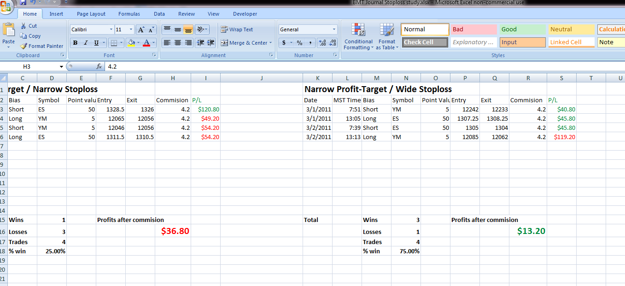Open Conditional Formatting menu
The image size is (625, 286).
pos(358,37)
